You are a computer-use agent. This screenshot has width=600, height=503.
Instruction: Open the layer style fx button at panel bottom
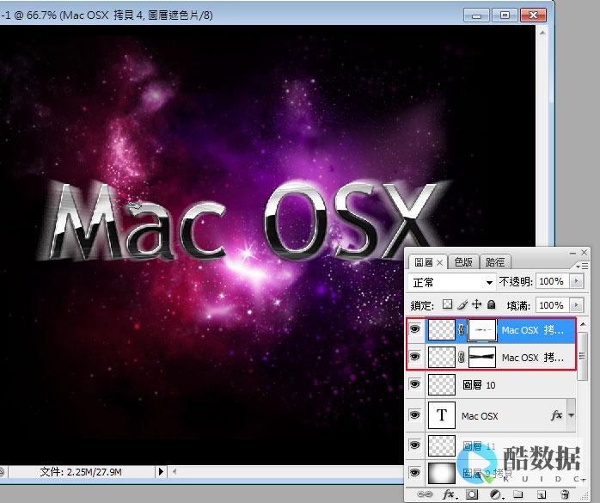pos(450,494)
